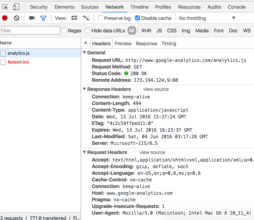Filter requests by XHR
Viewport: 254px width, 220px height.
146,30
